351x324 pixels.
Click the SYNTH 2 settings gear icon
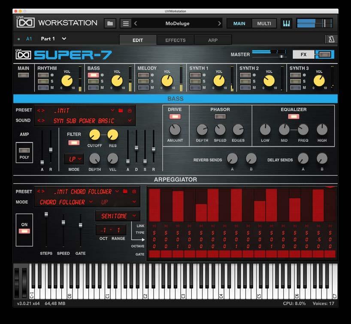254,75
